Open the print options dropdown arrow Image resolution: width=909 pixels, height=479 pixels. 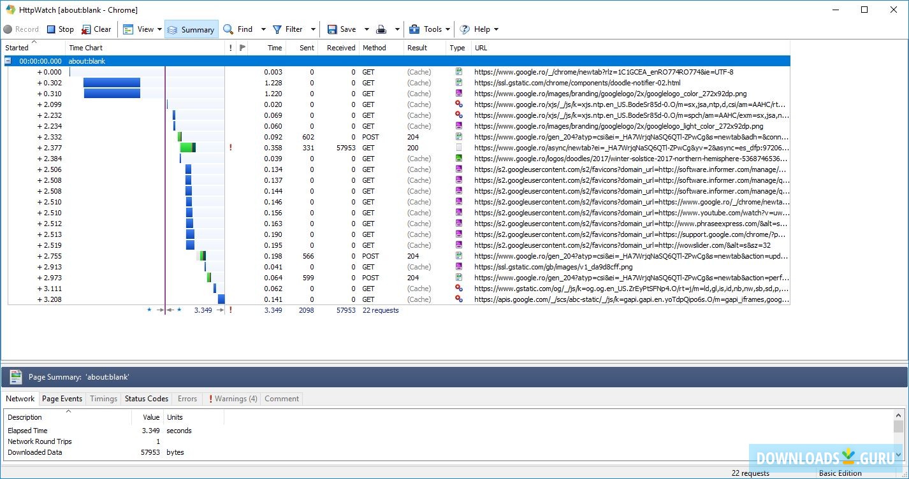(x=396, y=29)
